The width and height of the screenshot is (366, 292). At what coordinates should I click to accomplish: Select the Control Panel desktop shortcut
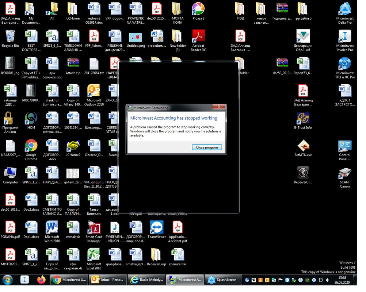345,150
